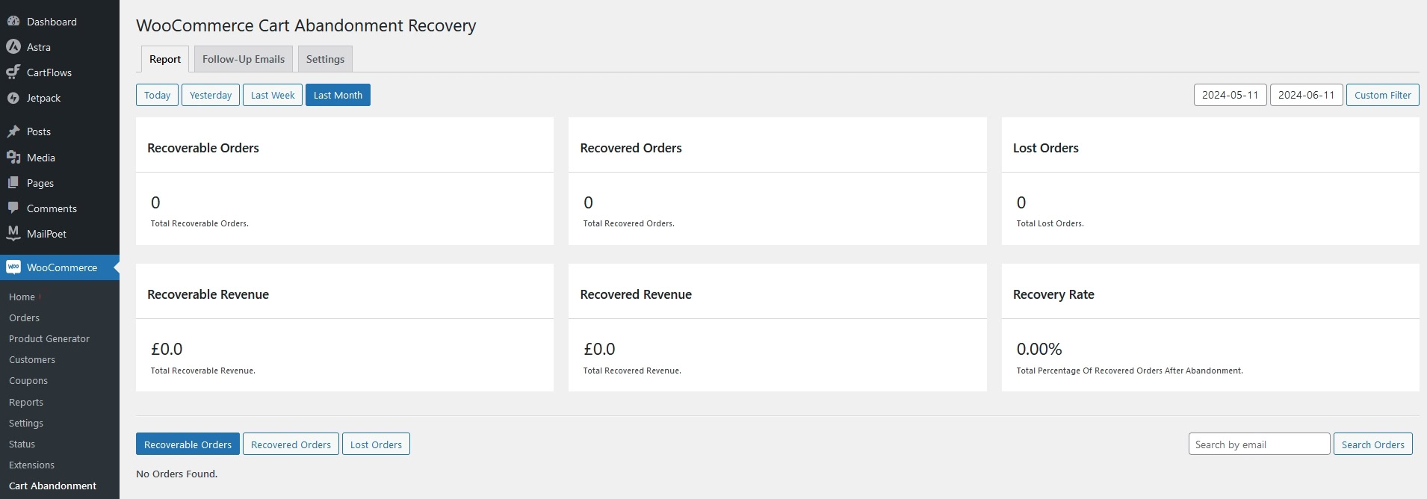Viewport: 1427px width, 499px height.
Task: Click the Recovery Rate card heading
Action: [1053, 294]
